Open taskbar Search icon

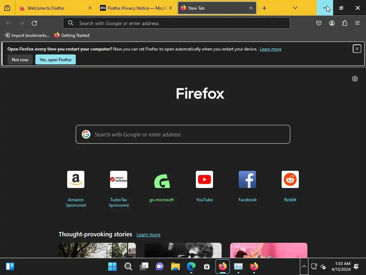coord(128,266)
